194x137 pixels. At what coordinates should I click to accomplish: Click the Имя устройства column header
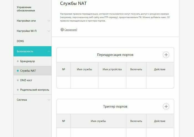(x=112, y=69)
